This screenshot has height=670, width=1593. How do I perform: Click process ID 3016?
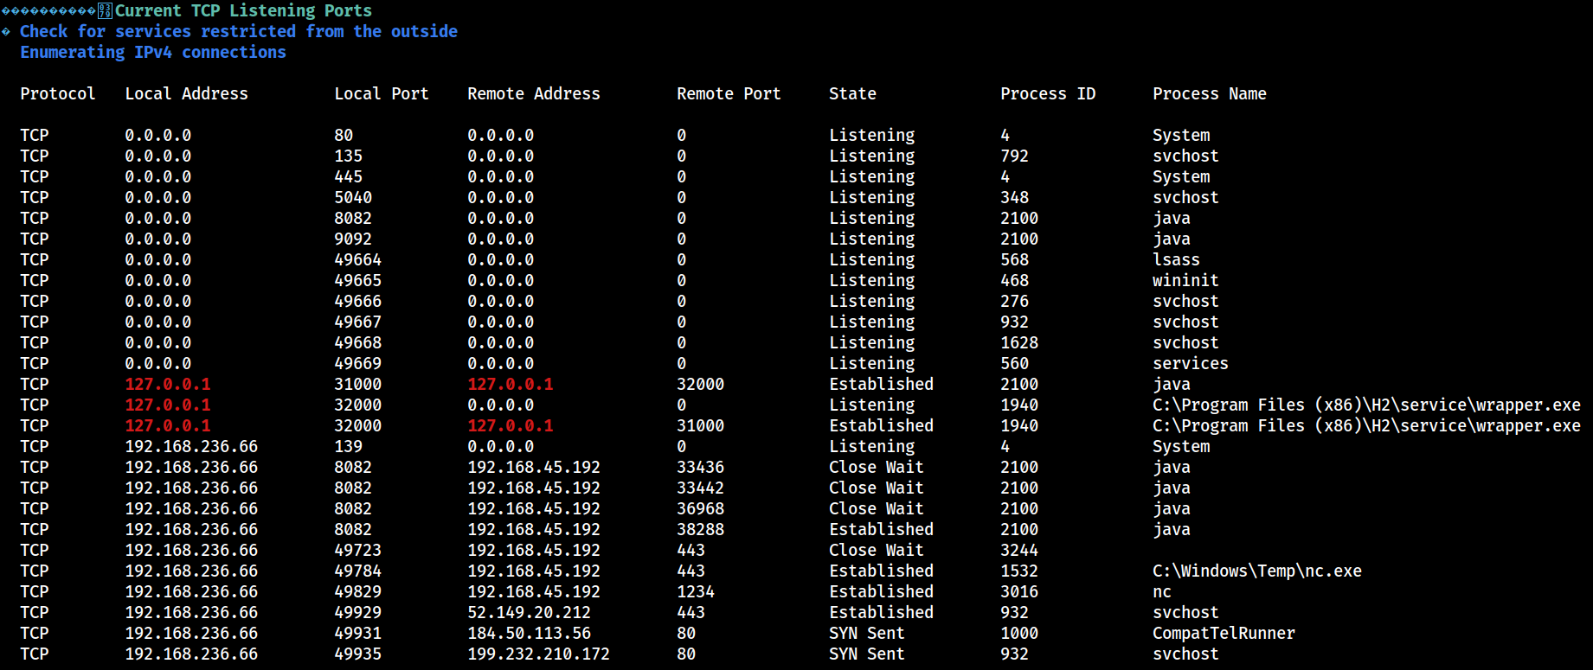1019,591
